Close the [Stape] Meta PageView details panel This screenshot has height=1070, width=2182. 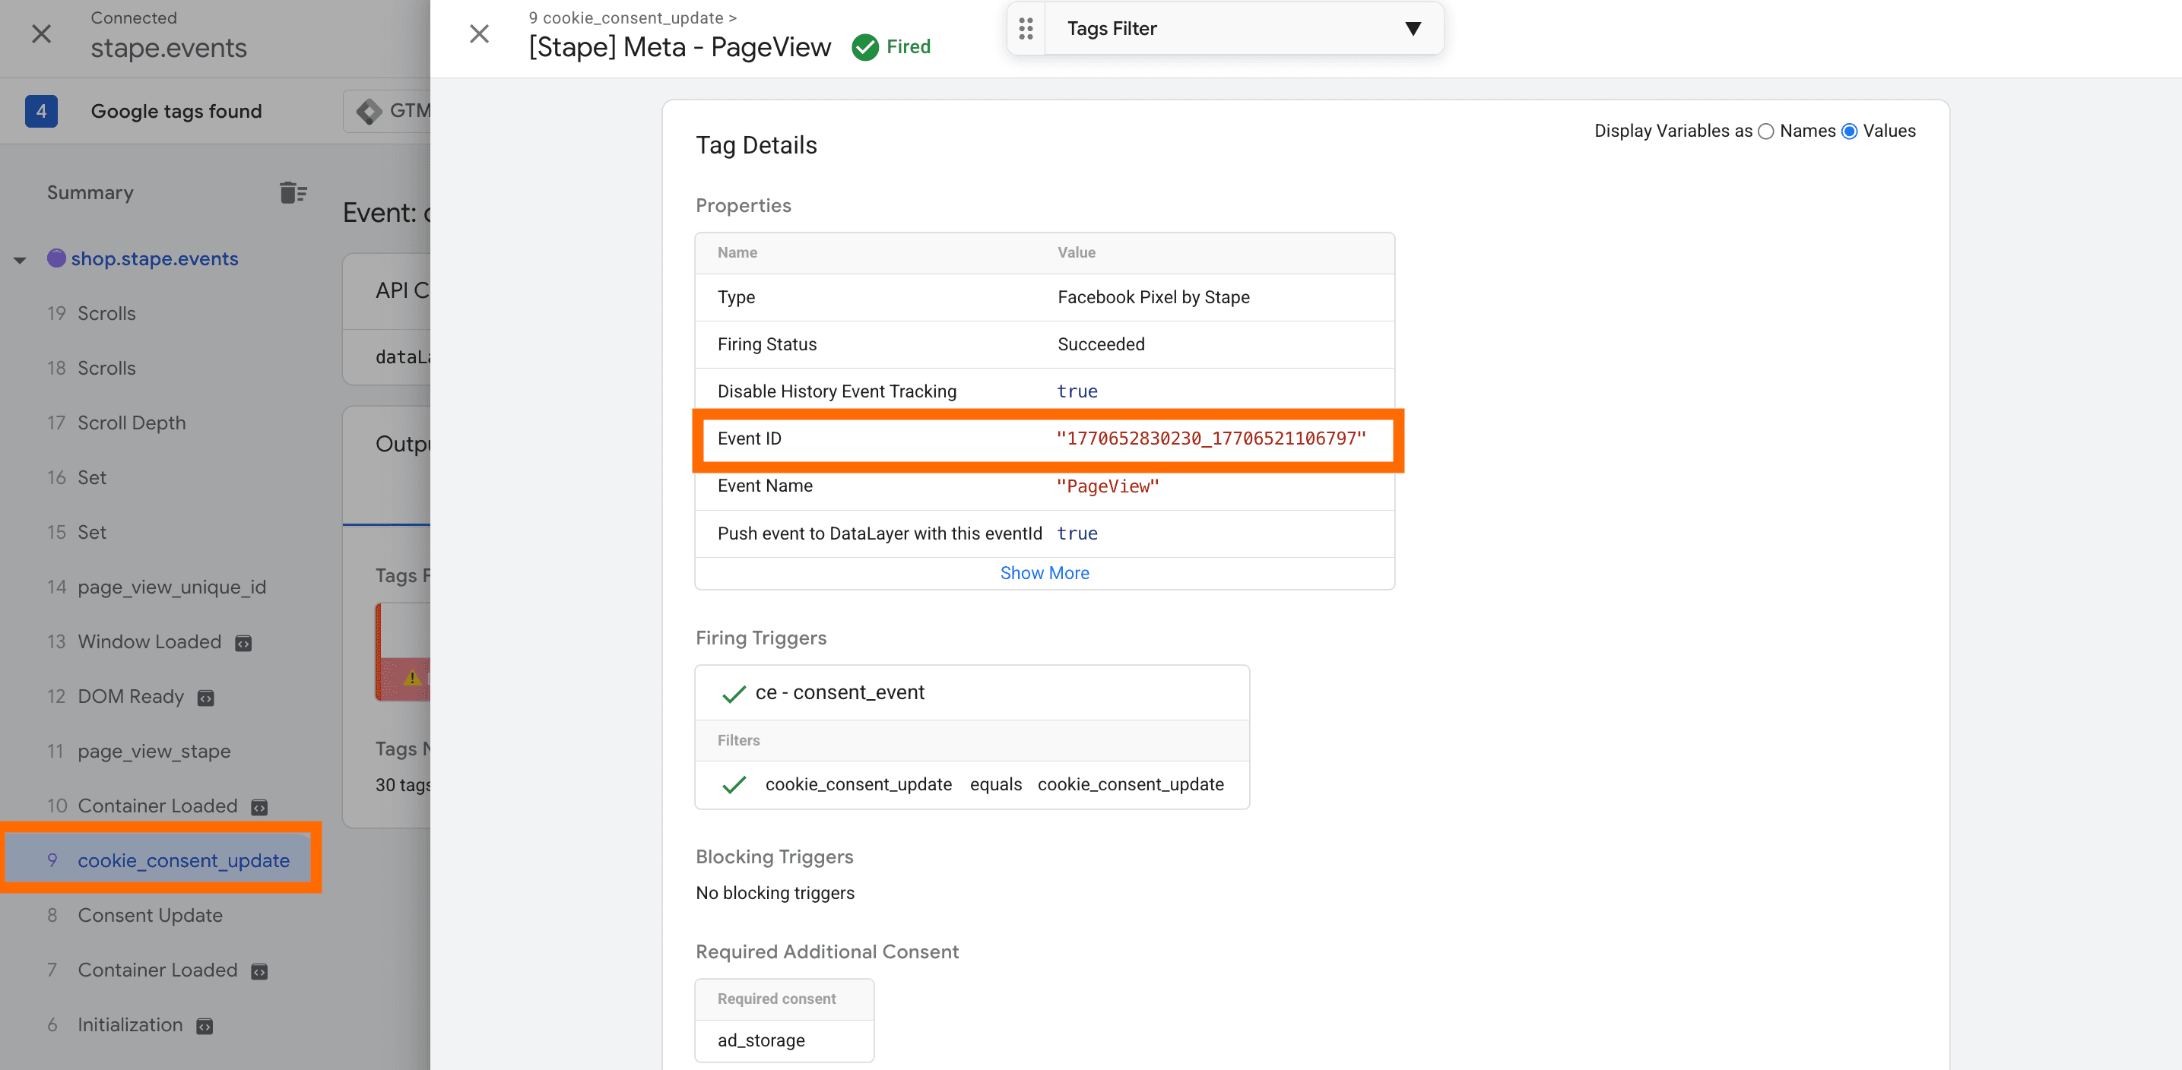[x=480, y=34]
